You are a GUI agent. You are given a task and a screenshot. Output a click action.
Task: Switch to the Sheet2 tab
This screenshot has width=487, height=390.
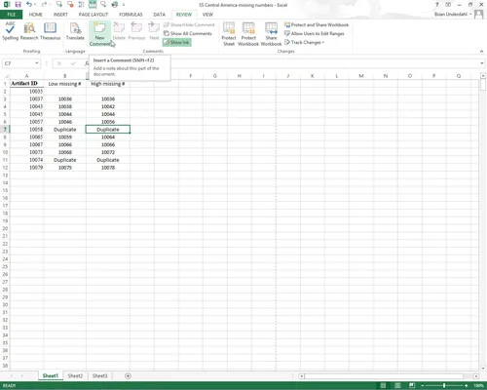75,375
